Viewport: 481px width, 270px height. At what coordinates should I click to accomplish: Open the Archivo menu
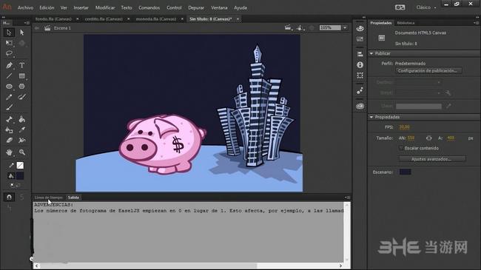(x=25, y=7)
